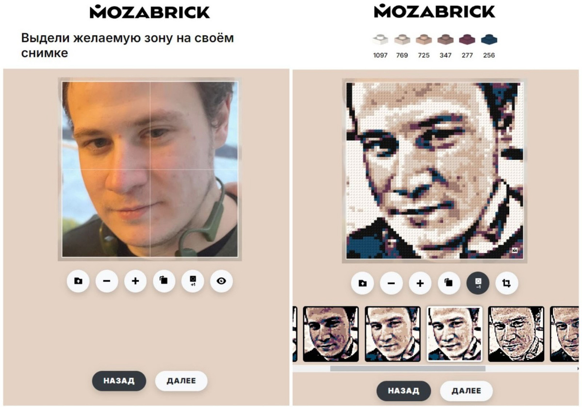The image size is (582, 407).
Task: Click the +1 size icon below the original photo
Action: (x=193, y=281)
